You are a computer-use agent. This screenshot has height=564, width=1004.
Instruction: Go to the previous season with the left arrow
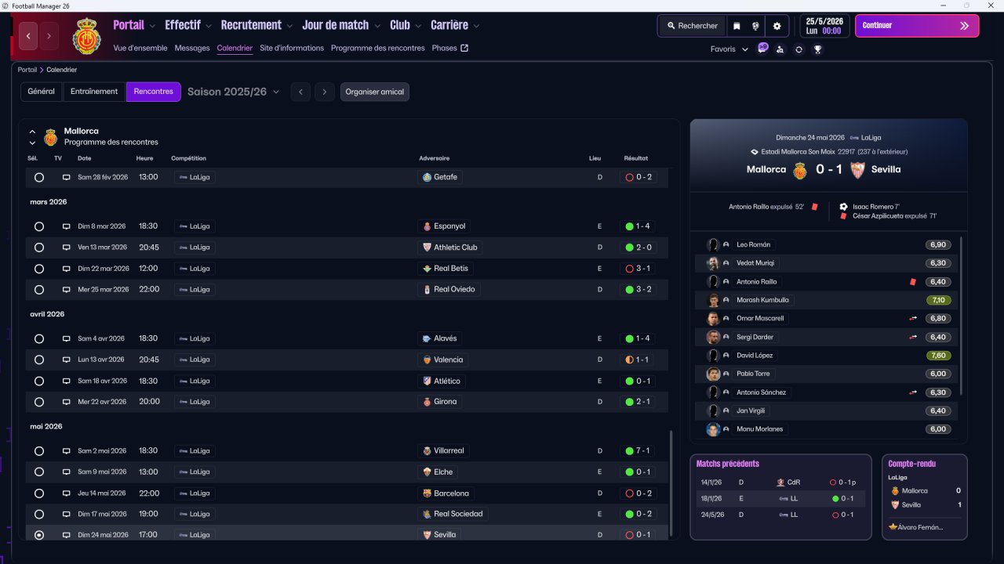point(300,92)
